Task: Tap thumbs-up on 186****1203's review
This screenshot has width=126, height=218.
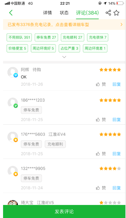Action: coord(98,120)
